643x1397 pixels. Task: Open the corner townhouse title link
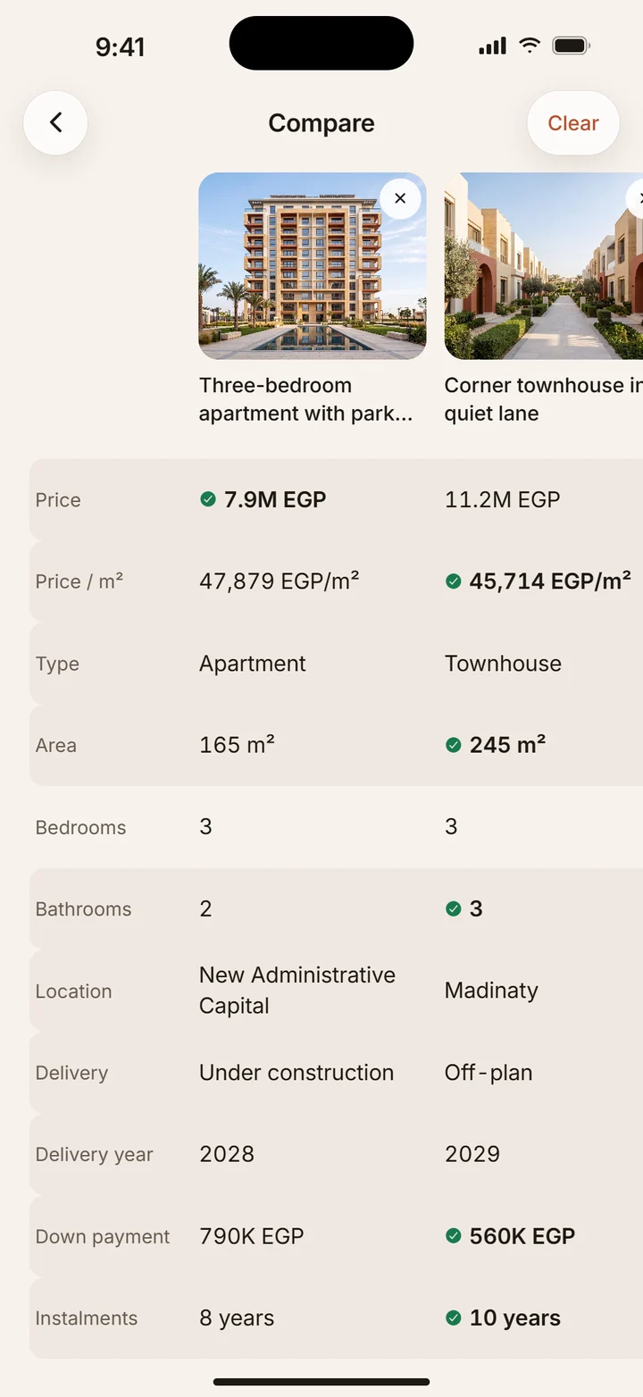544,399
